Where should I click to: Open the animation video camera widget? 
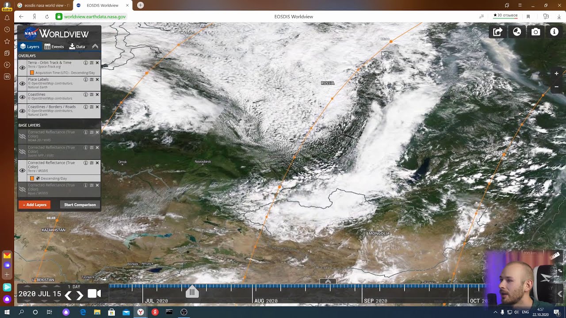tap(94, 294)
